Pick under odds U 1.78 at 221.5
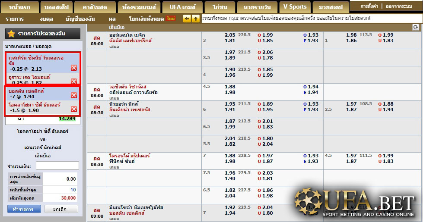The width and height of the screenshot is (423, 222). coord(265,58)
